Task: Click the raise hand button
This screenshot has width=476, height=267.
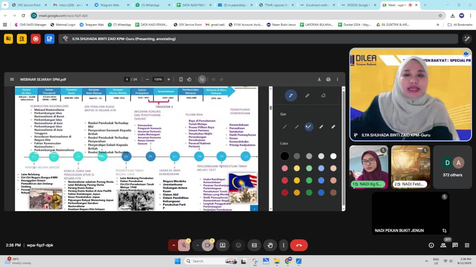Action: pyautogui.click(x=270, y=245)
